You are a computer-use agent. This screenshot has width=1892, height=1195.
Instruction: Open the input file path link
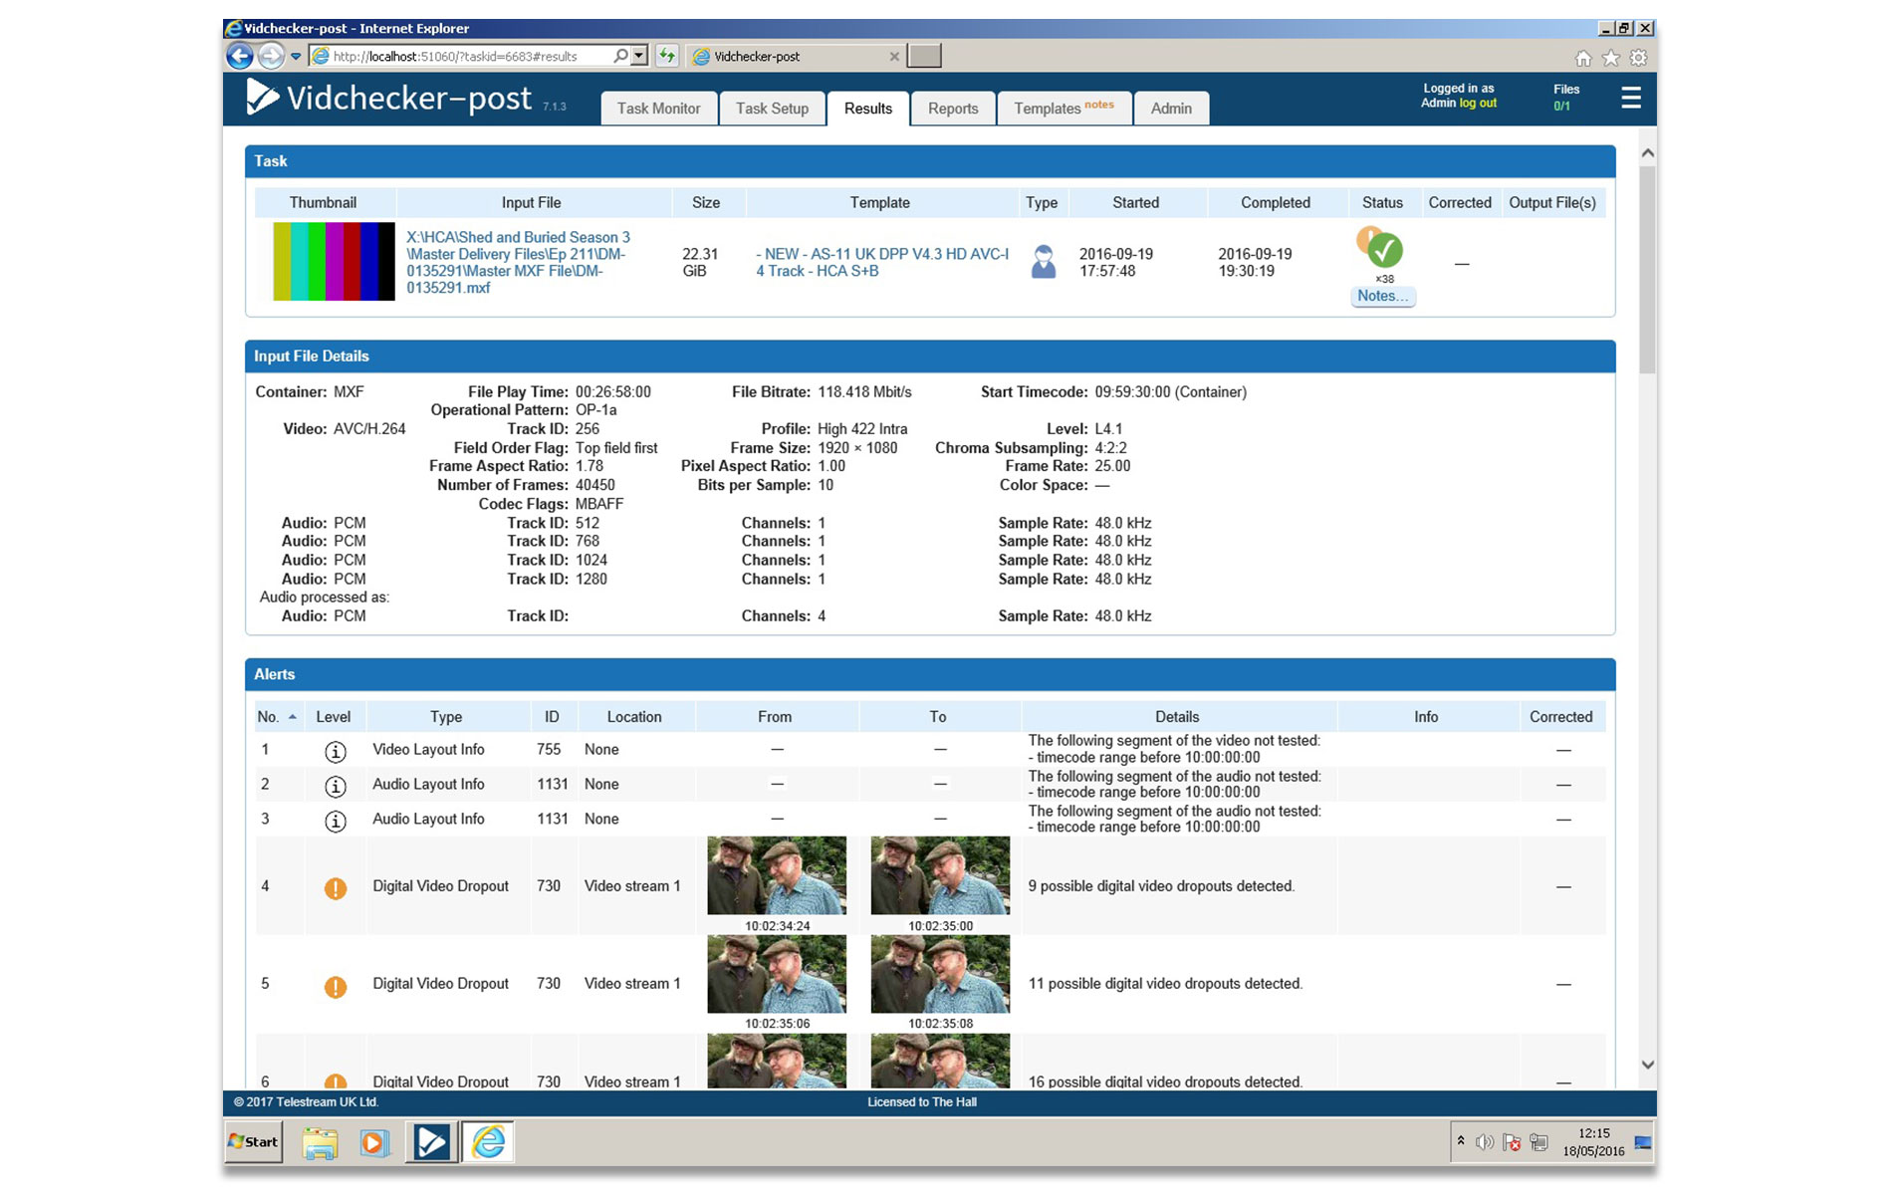(518, 262)
